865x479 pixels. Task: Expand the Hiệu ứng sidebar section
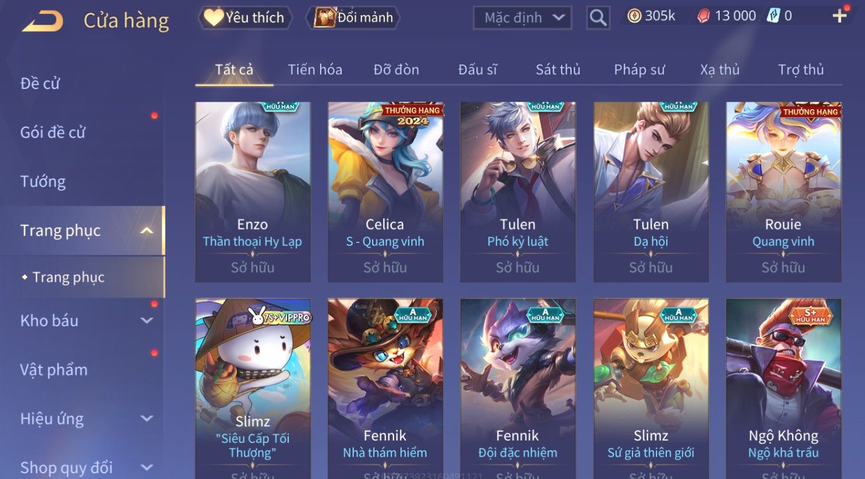tap(146, 419)
